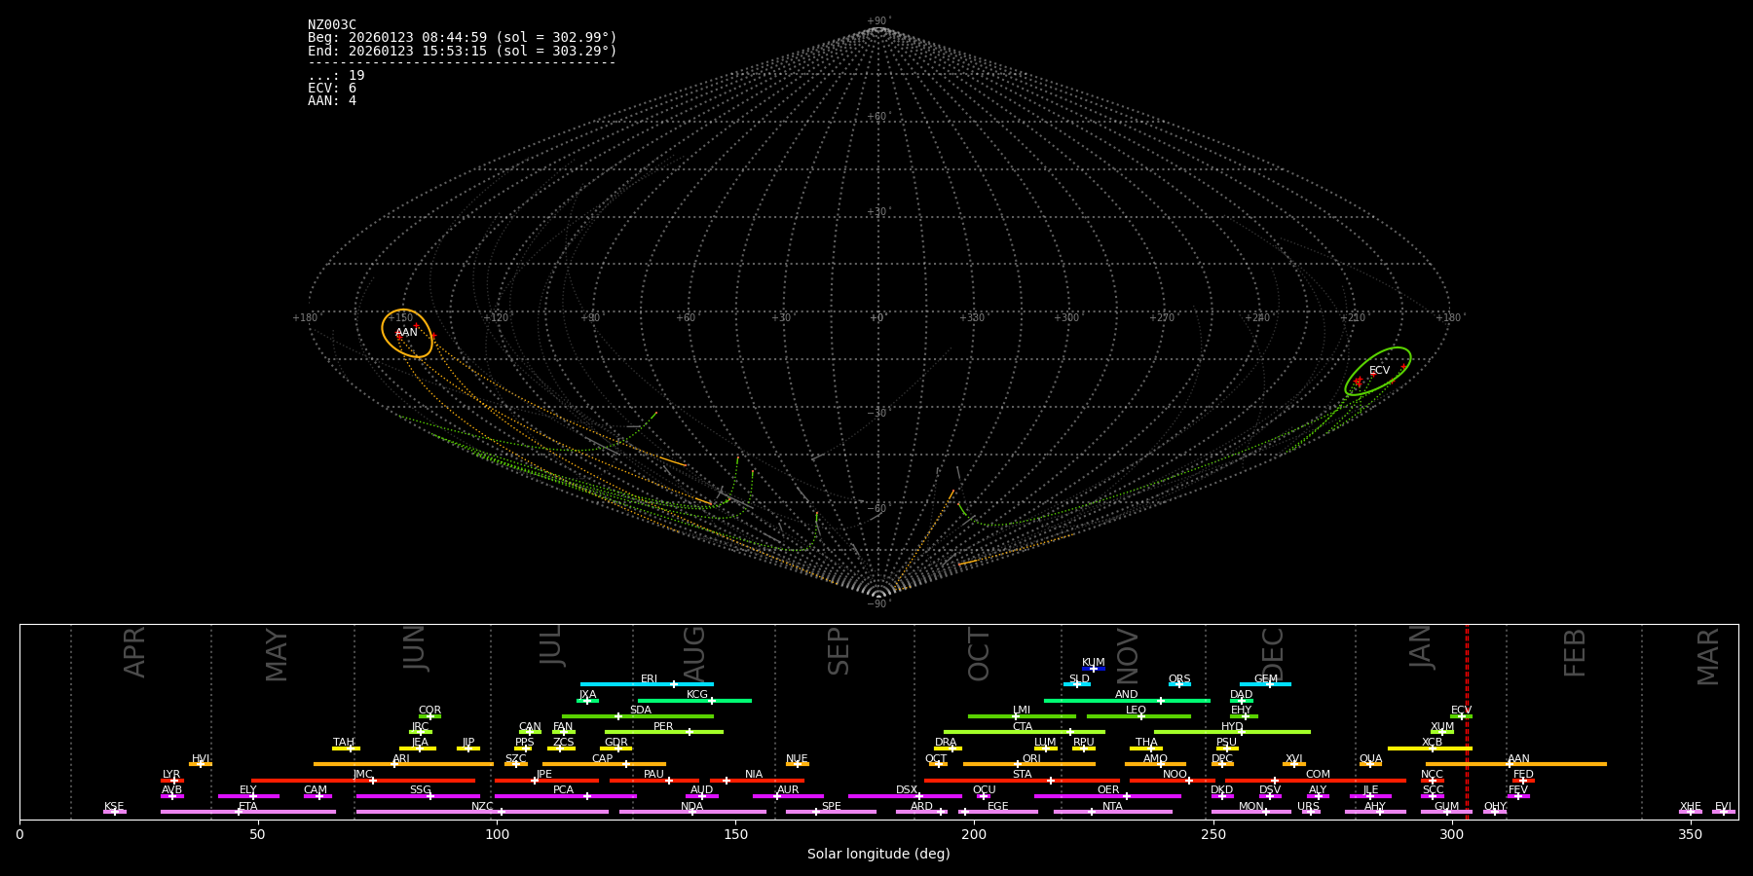Image resolution: width=1753 pixels, height=876 pixels.
Task: Click the NDA shower label
Action: coord(691,807)
